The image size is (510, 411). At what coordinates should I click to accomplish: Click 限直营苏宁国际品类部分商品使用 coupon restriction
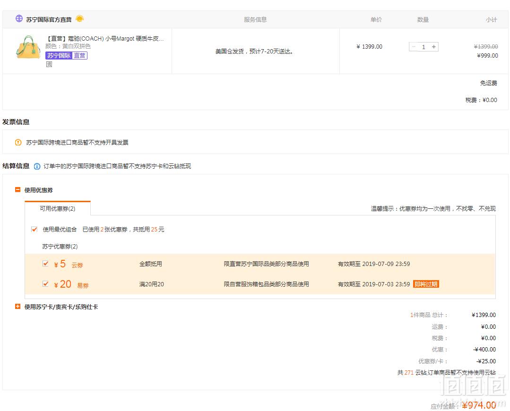(267, 264)
